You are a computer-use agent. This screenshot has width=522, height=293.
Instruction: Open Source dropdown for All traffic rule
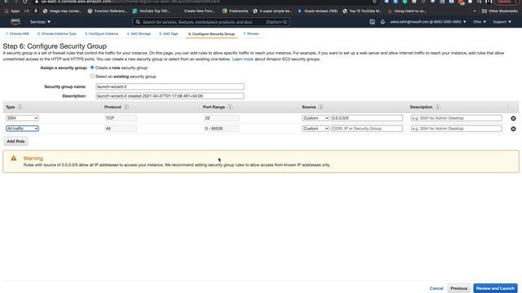[316, 129]
